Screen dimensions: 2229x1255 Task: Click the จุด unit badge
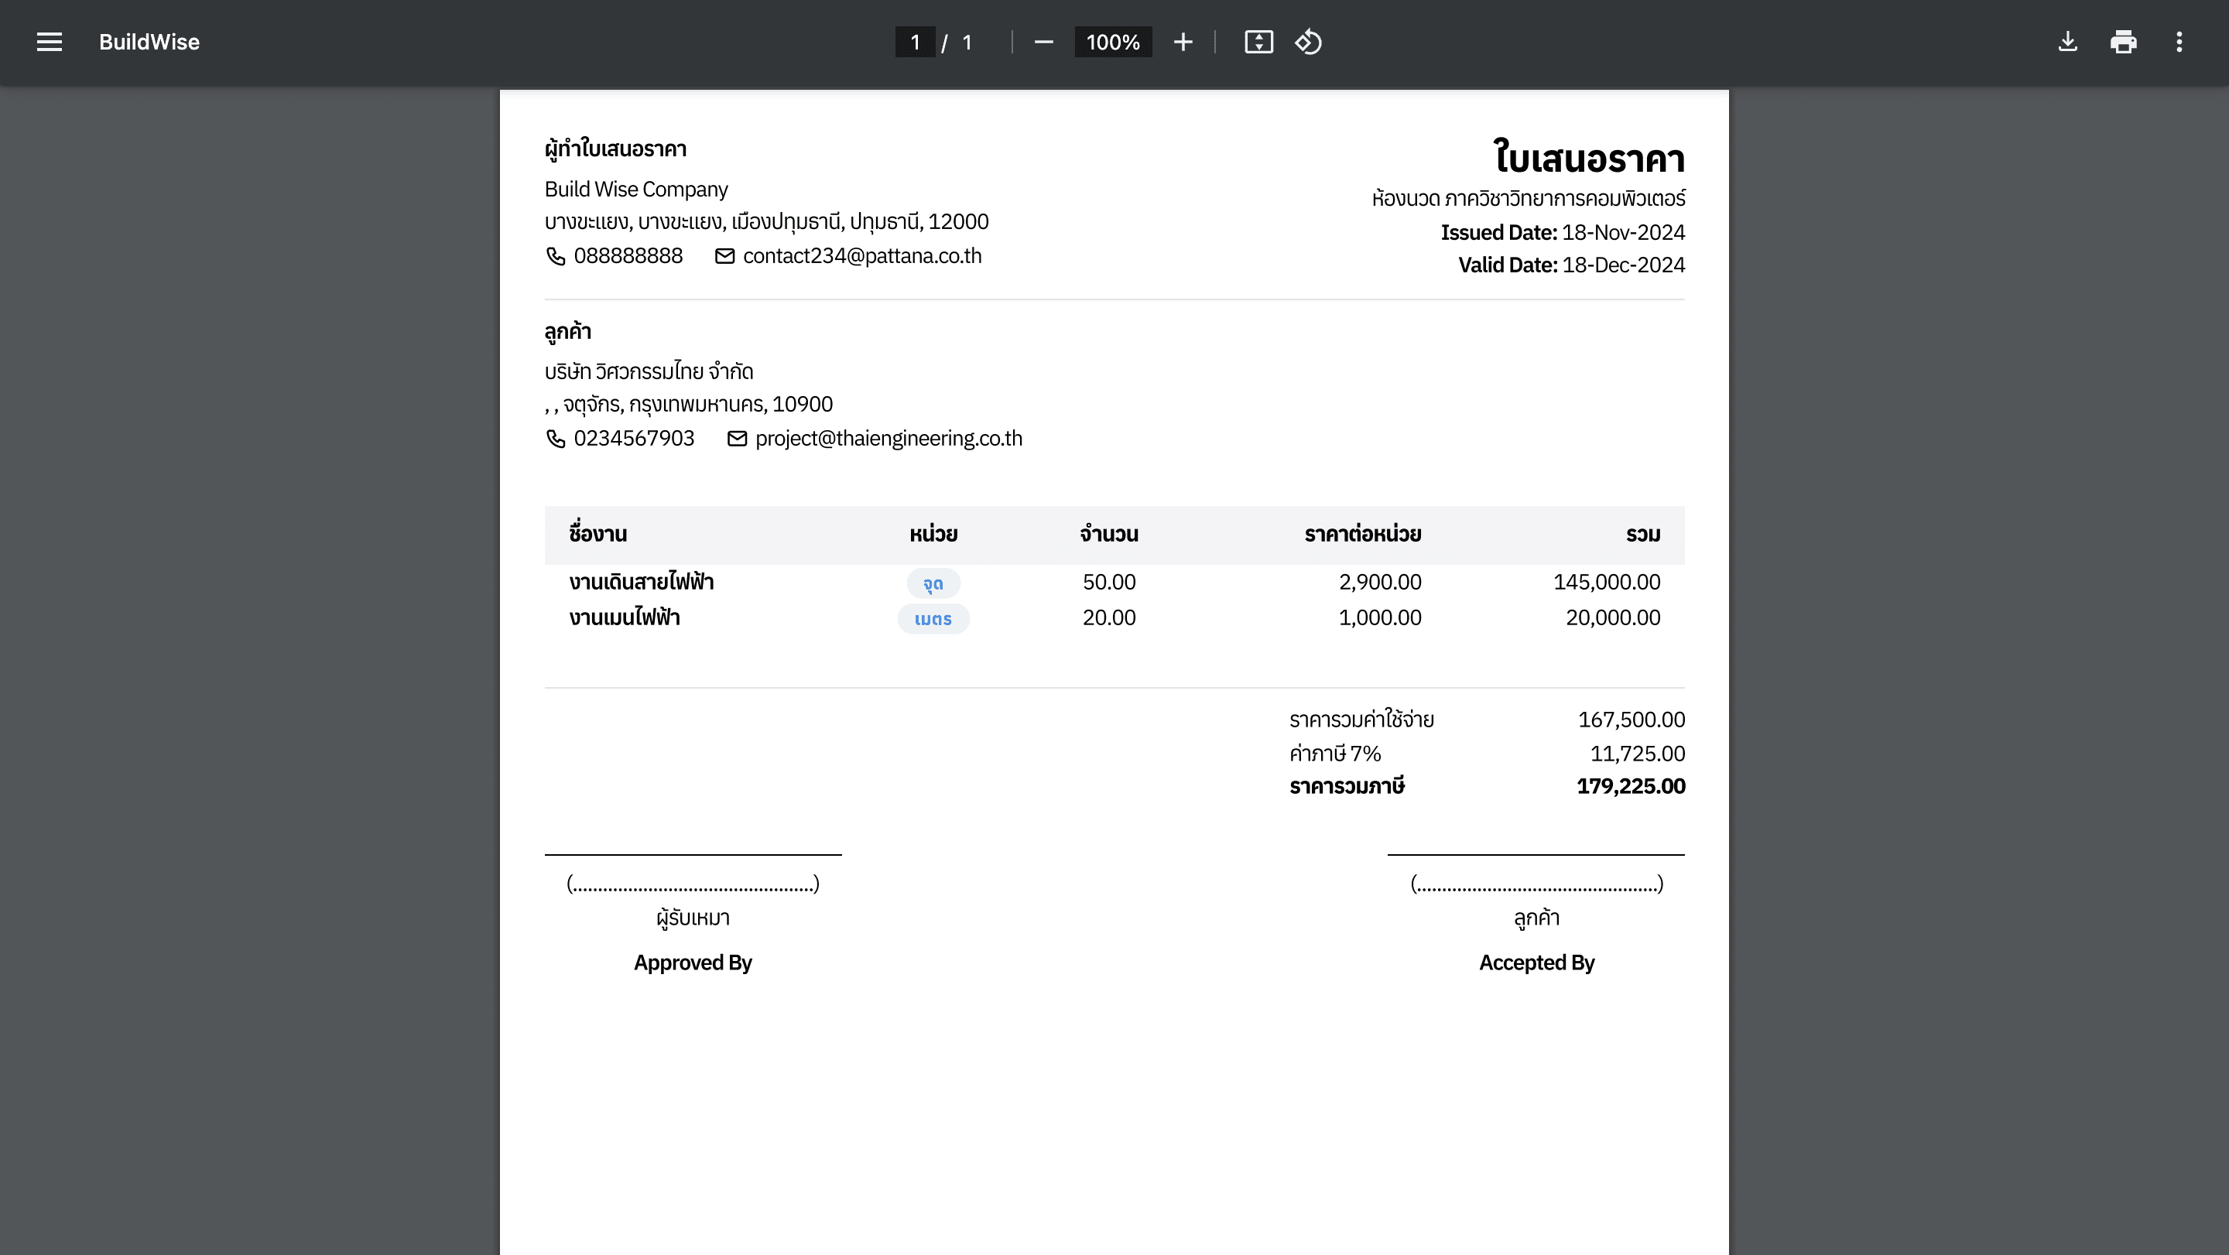[x=933, y=583]
